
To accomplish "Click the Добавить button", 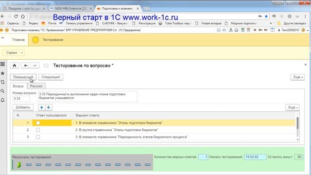I will pos(23,107).
